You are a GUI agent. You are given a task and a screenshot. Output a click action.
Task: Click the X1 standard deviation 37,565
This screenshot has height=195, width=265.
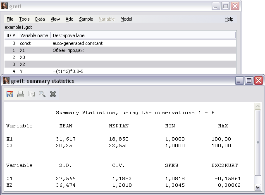[66, 179]
